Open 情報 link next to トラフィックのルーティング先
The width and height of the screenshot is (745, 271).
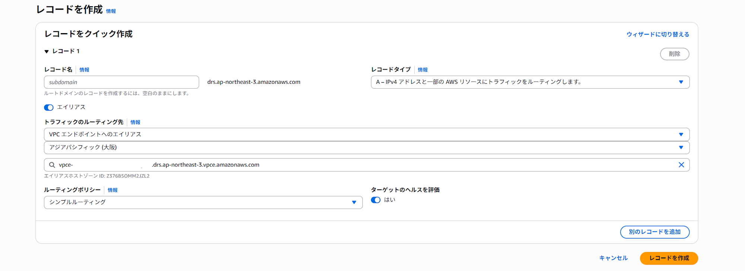point(135,122)
